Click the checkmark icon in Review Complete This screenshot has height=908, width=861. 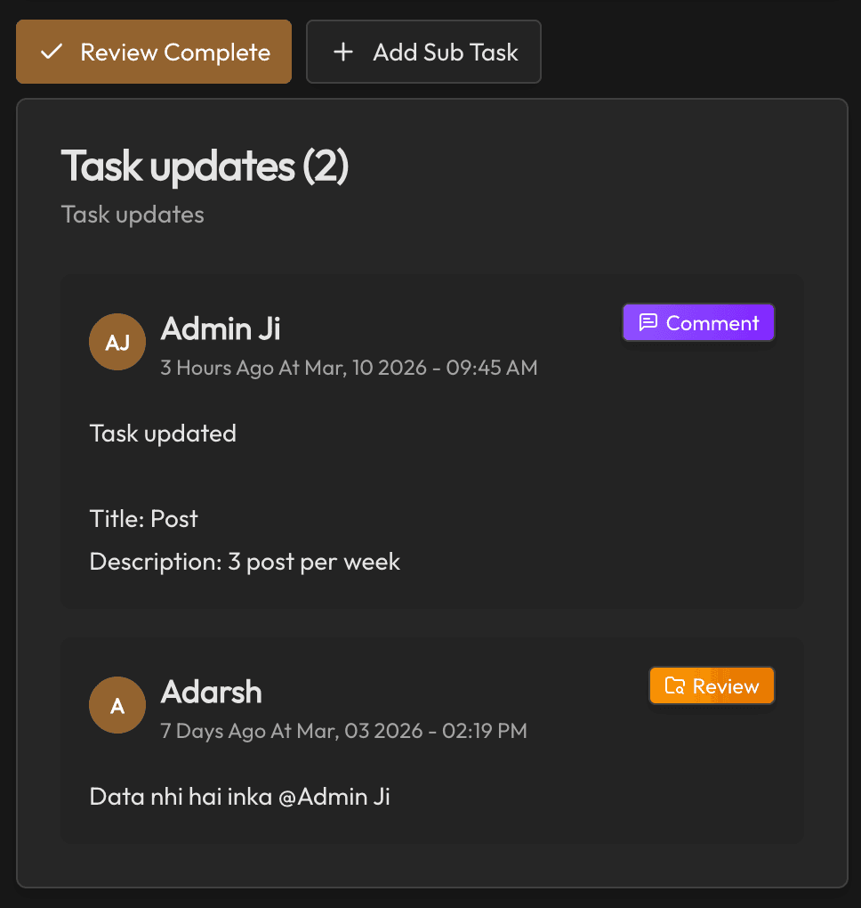click(x=52, y=53)
